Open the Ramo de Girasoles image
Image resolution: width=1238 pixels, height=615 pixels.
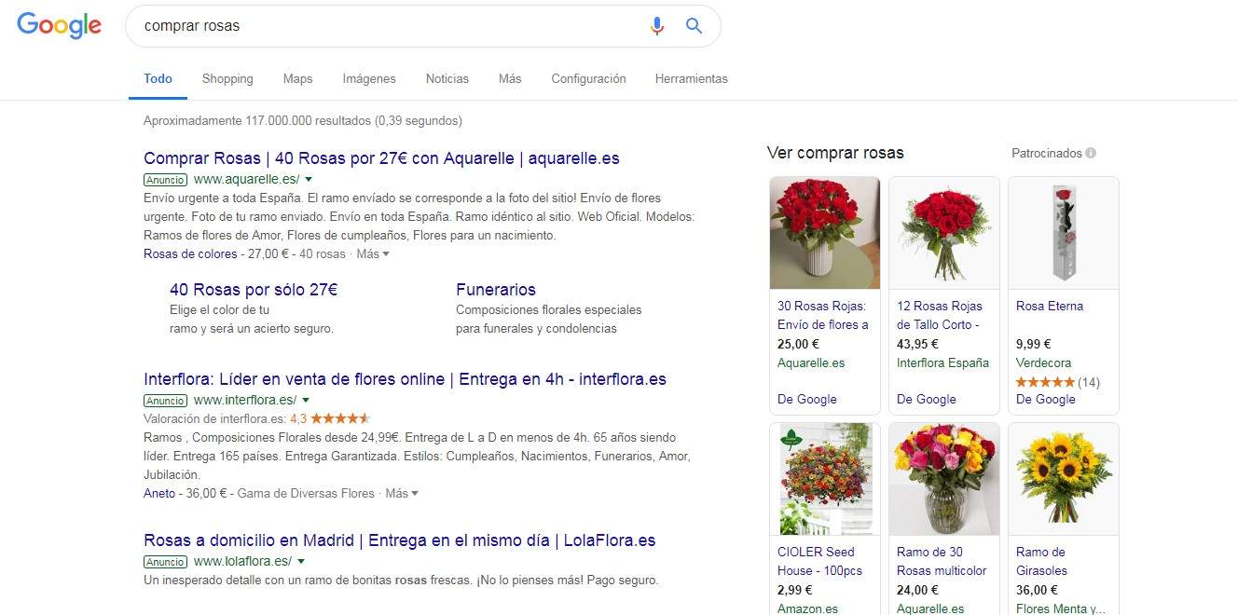coord(1064,479)
